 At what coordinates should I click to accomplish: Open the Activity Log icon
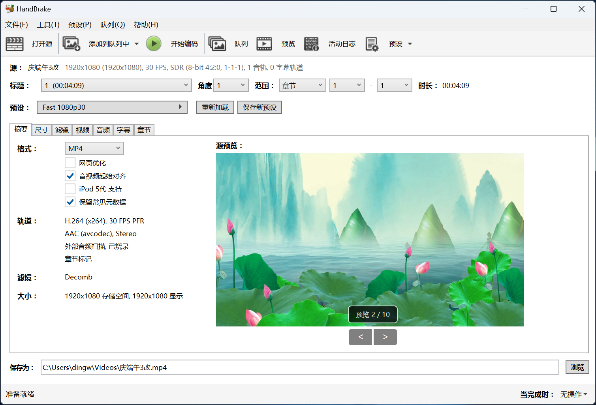(x=311, y=44)
